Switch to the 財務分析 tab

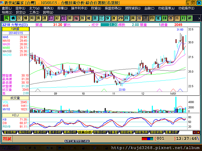pyautogui.click(x=100, y=132)
